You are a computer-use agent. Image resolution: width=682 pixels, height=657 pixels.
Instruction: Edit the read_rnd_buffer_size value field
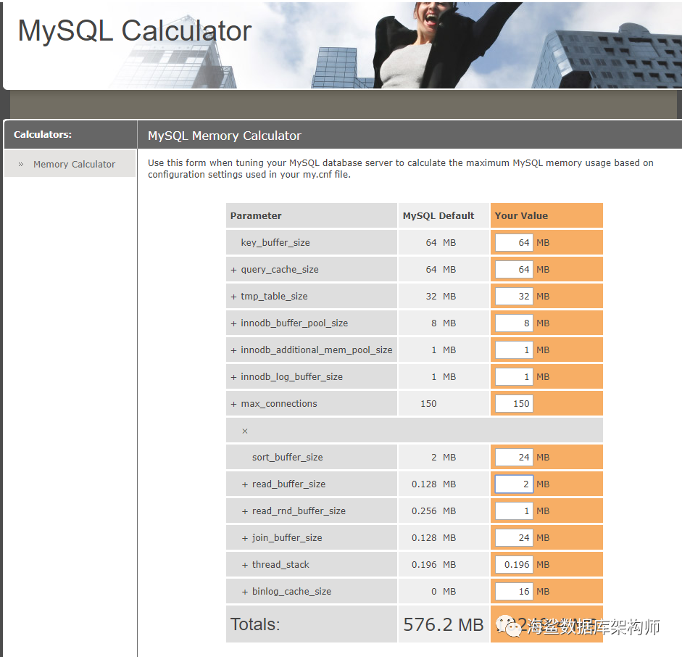point(514,511)
